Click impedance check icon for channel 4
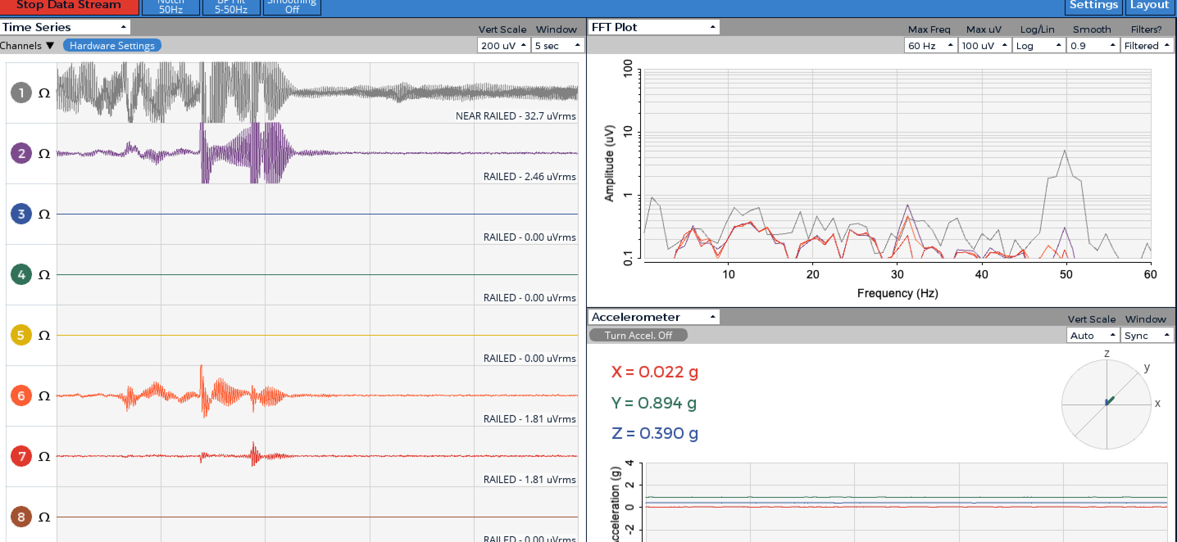This screenshot has height=542, width=1177. pos(44,275)
